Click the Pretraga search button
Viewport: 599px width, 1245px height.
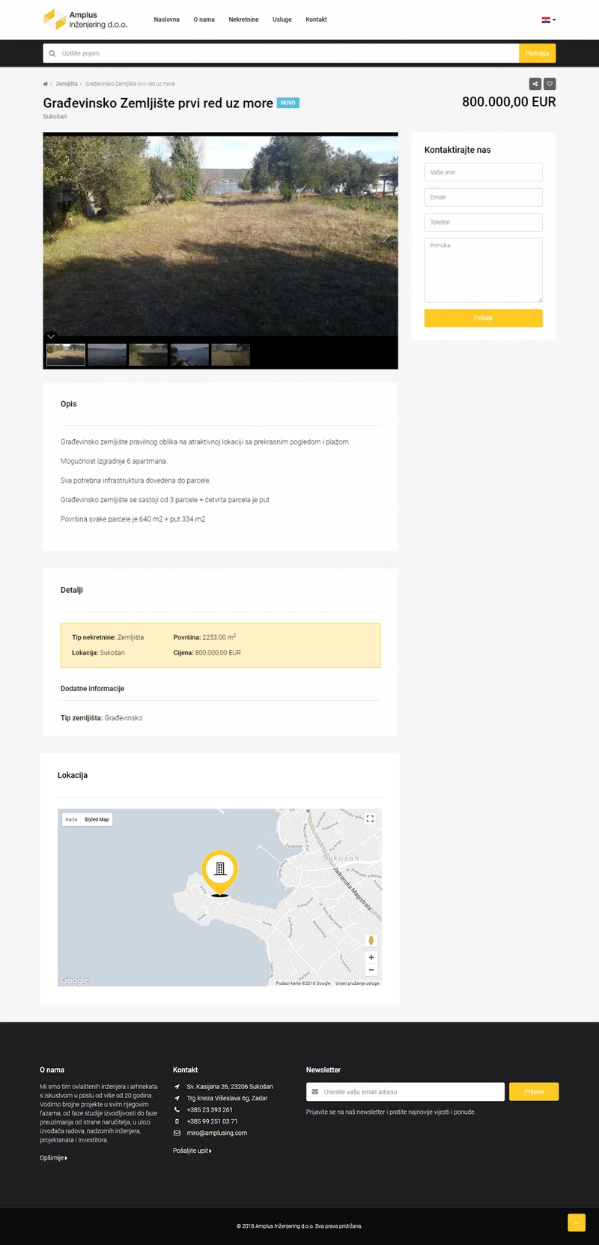click(x=537, y=53)
